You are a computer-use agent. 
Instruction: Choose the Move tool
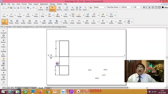coord(103,15)
